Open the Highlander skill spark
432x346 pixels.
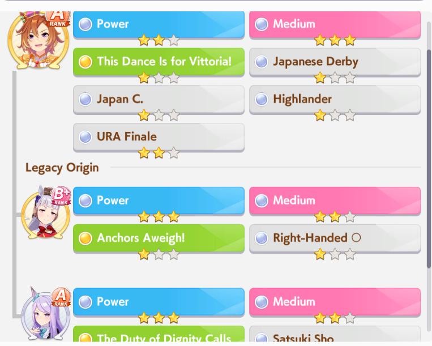335,100
